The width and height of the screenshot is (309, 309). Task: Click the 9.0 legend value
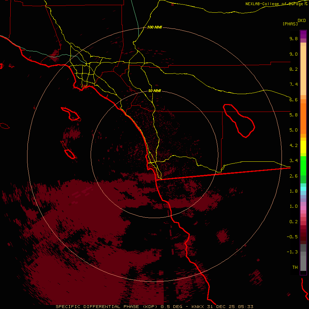coord(294,54)
